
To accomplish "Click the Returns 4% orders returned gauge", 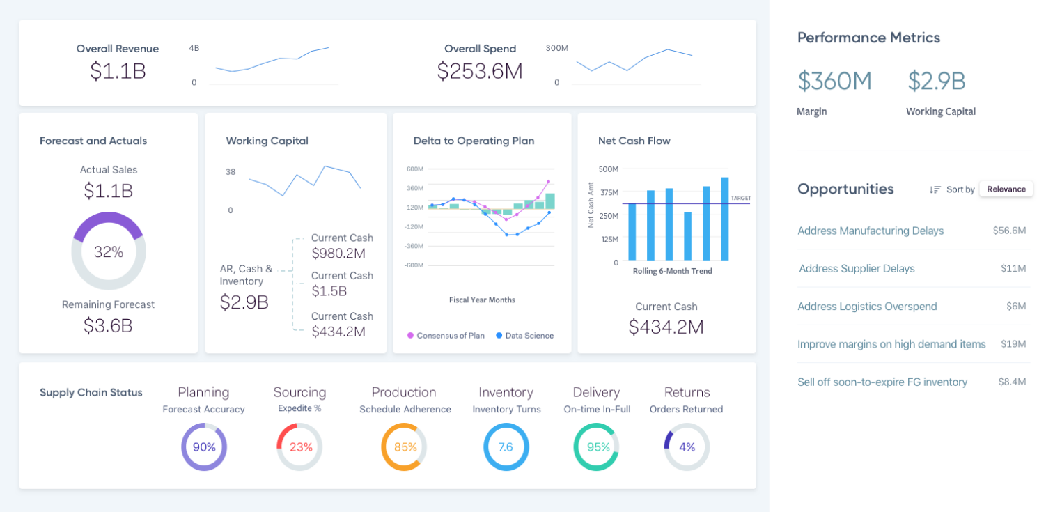I will (x=687, y=447).
